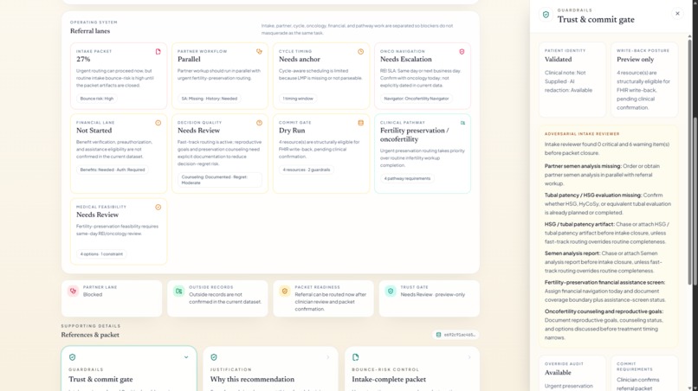Click the Counseling: Documented · Regret: Moderate tag
This screenshot has height=391, width=698.
pyautogui.click(x=219, y=180)
